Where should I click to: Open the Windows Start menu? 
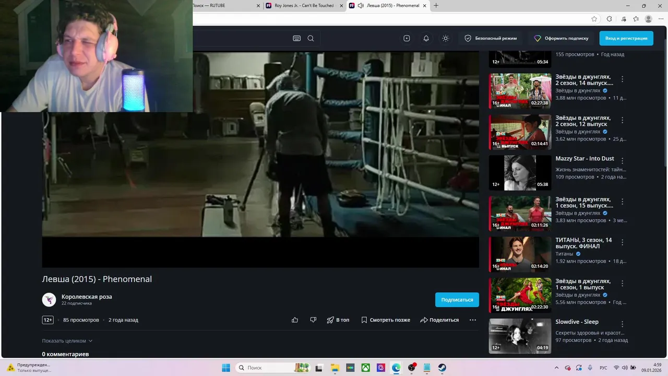pos(226,368)
